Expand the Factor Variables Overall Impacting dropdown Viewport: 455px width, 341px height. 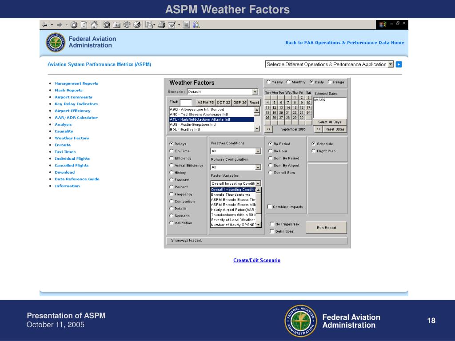coord(258,183)
